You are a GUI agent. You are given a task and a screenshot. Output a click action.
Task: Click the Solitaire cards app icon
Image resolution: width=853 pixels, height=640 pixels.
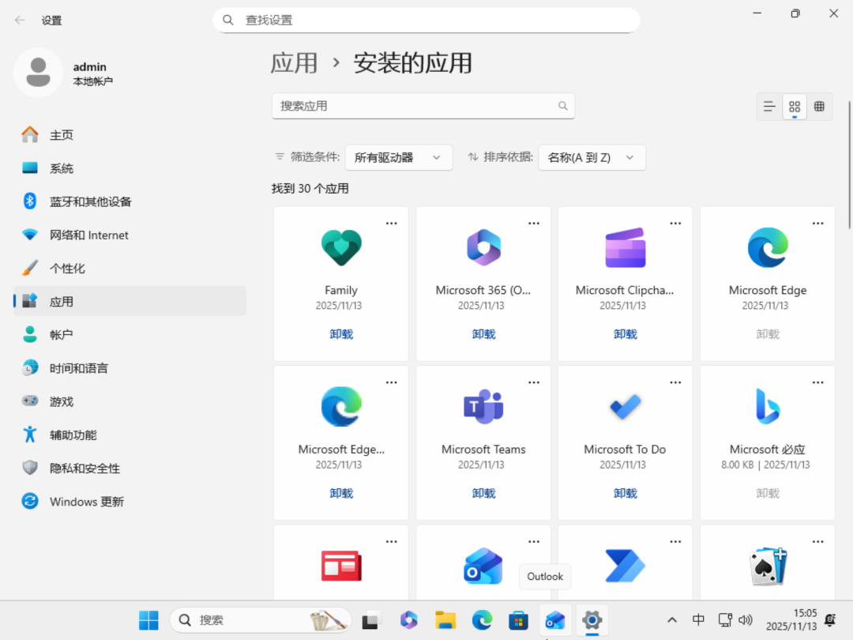[767, 566]
